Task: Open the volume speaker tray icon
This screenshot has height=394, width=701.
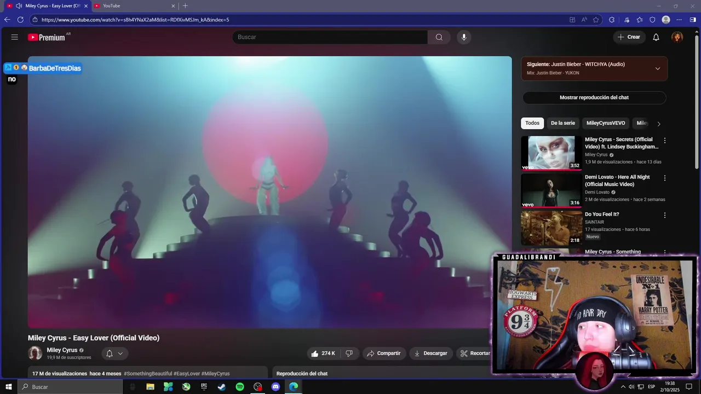Action: [x=631, y=387]
